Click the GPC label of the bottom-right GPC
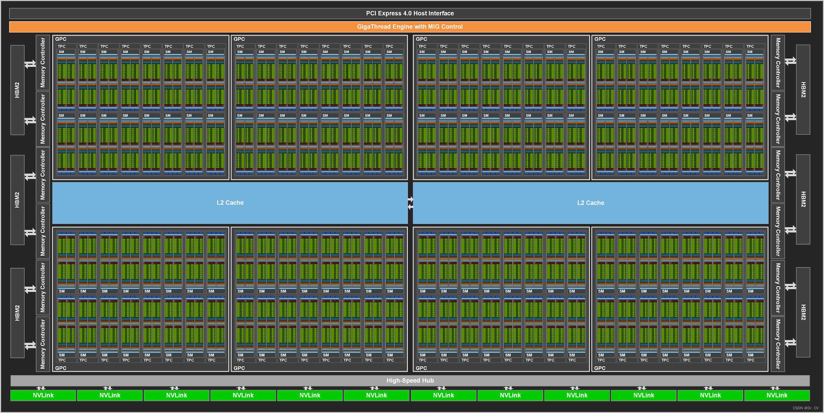Viewport: 824px width, 413px height. coord(600,368)
